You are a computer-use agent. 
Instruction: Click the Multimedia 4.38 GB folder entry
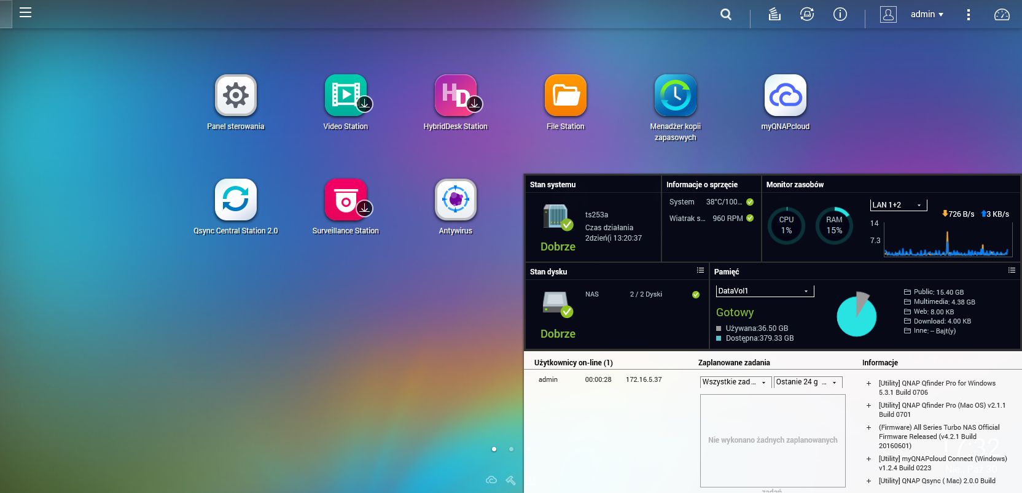(x=939, y=302)
